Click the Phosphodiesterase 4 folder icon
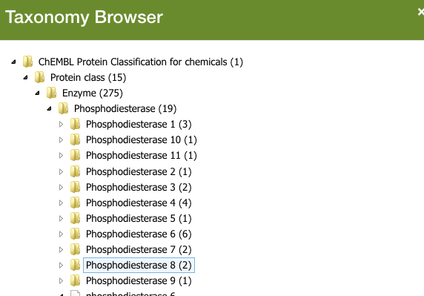 (x=76, y=203)
